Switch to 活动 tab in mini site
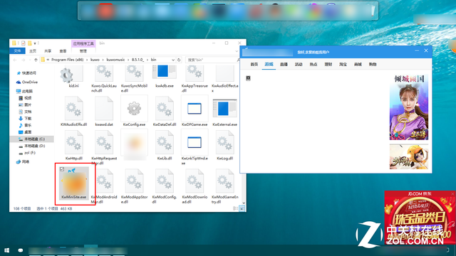The width and height of the screenshot is (456, 256). (299, 64)
